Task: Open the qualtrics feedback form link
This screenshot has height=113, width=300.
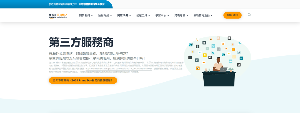Action: [119, 68]
